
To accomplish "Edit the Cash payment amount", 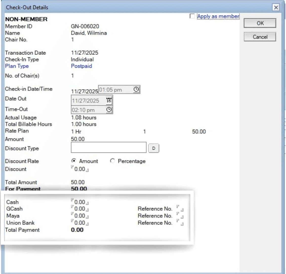I will point(80,202).
